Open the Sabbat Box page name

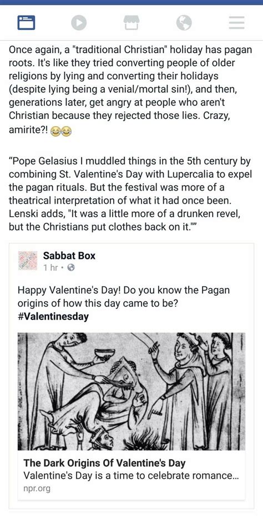pos(69,256)
